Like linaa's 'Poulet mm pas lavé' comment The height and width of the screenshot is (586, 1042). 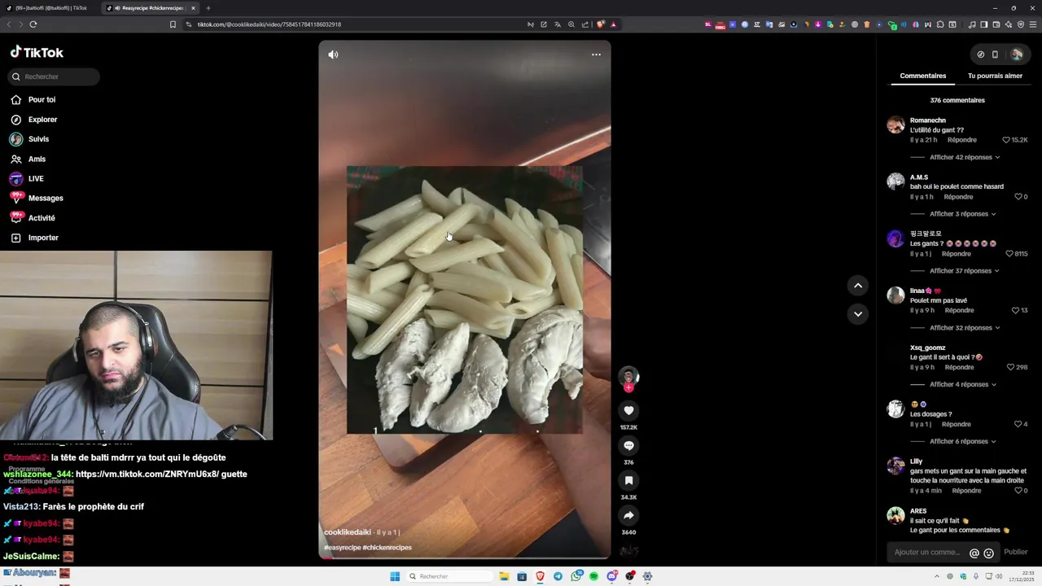click(1015, 310)
